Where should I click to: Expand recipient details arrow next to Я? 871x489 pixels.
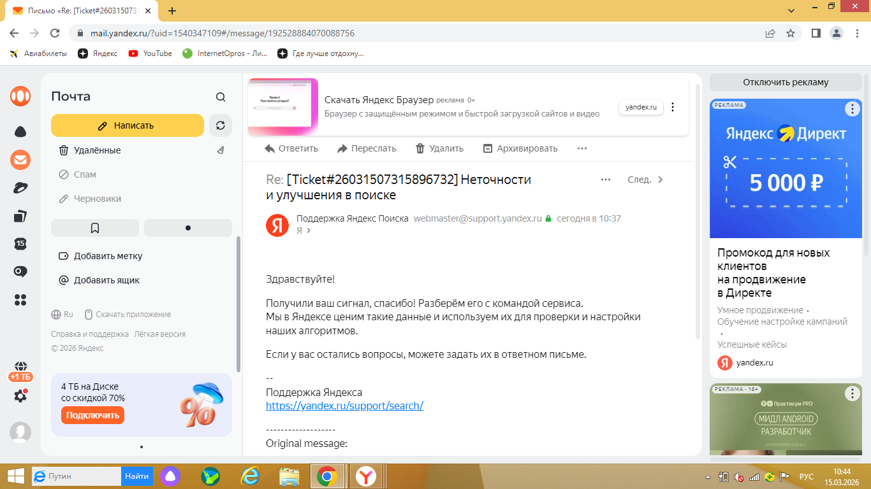click(x=309, y=230)
